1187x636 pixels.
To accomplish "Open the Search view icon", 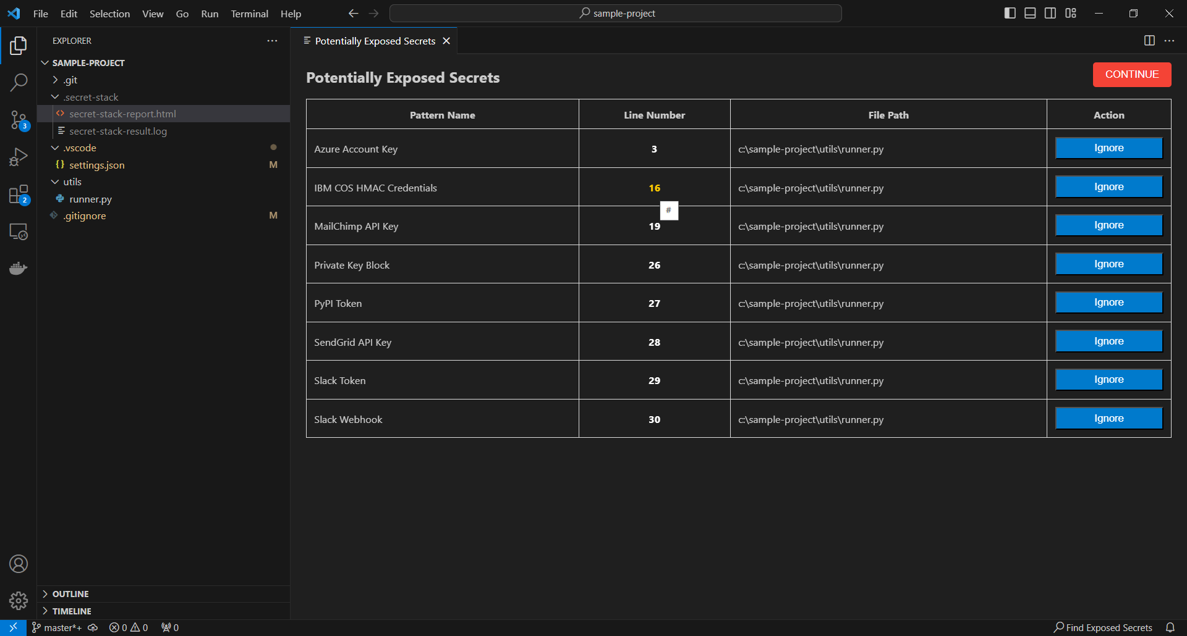I will point(19,82).
